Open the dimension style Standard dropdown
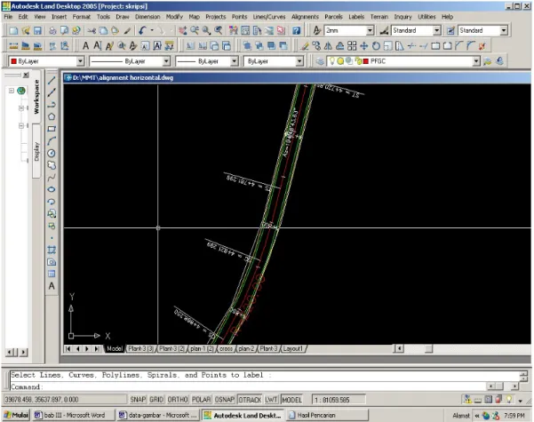The image size is (534, 422). [x=437, y=31]
